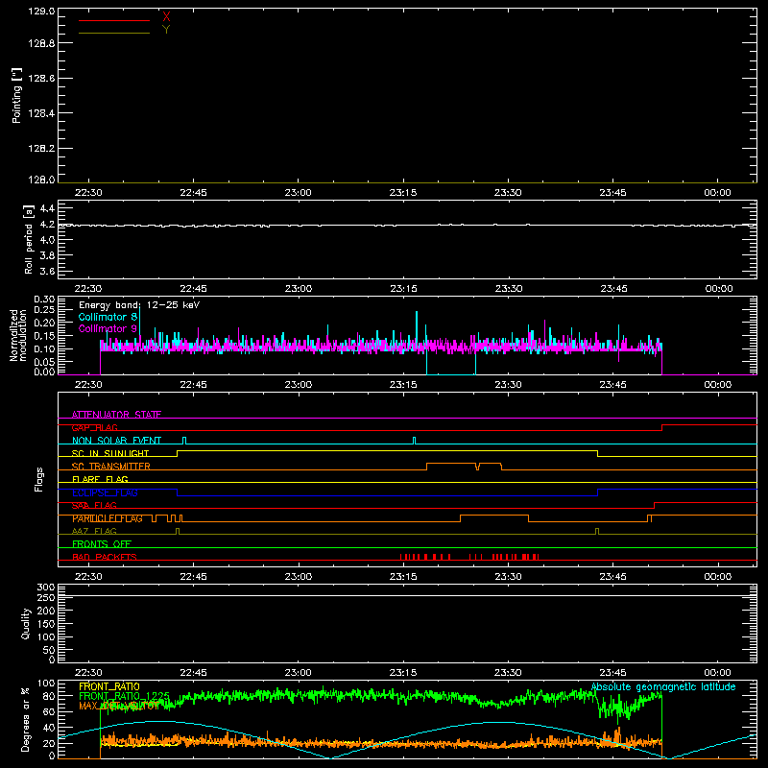
Task: Click the Pointing axis title
Action: click(16, 96)
